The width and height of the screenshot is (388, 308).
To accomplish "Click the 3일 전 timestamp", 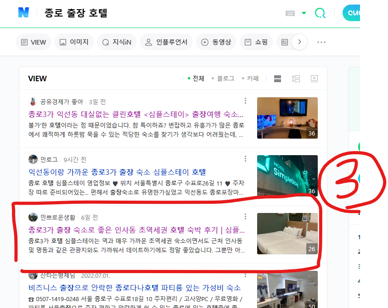I will pyautogui.click(x=97, y=102).
